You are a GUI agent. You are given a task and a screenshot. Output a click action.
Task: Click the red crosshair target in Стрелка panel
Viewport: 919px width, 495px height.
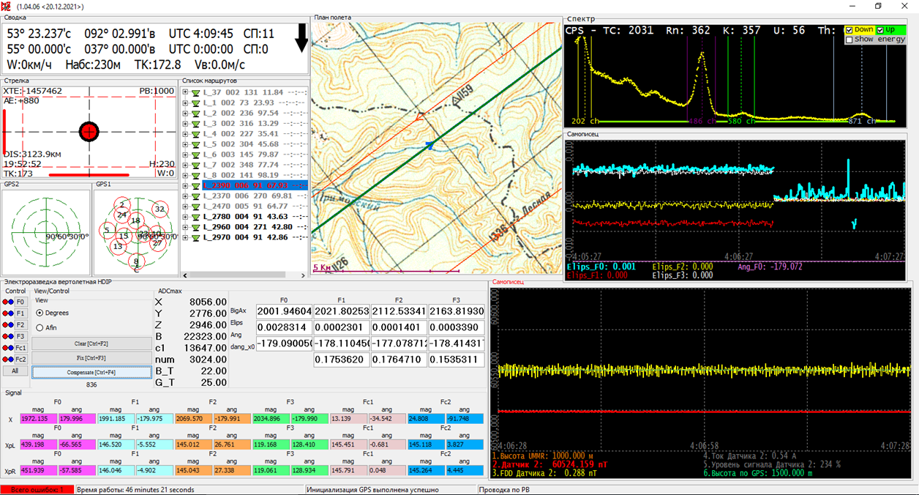coord(89,132)
